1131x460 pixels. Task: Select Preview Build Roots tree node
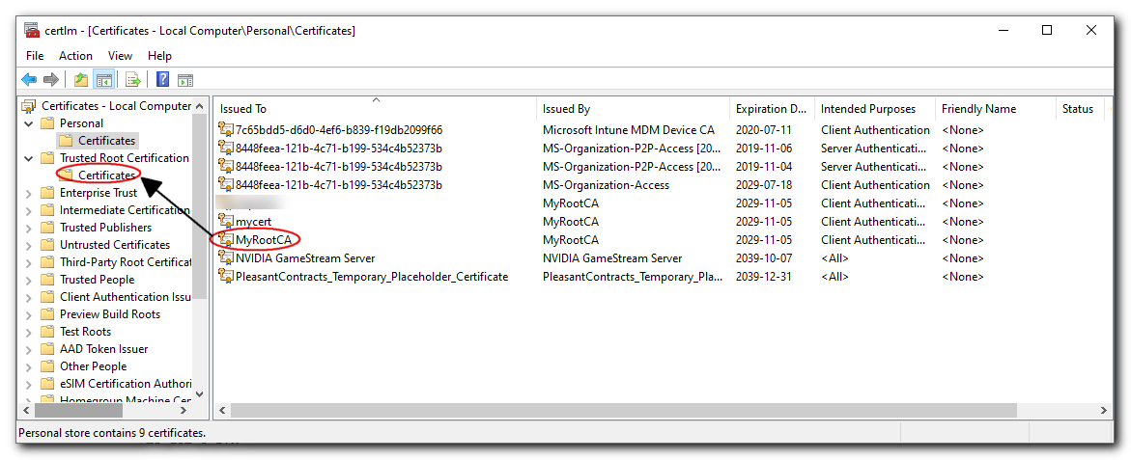click(110, 313)
